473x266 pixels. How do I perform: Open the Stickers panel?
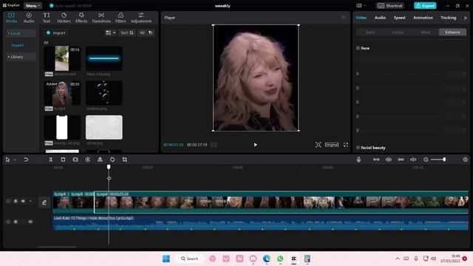[x=64, y=18]
